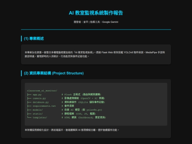Click the title "AI 教室監視系統製作報告"
This screenshot has width=192, height=144.
click(96, 13)
